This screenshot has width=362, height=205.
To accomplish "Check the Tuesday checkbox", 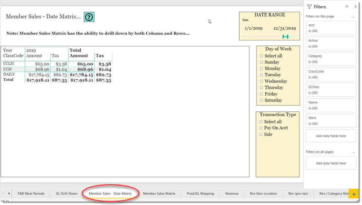I will pyautogui.click(x=261, y=75).
